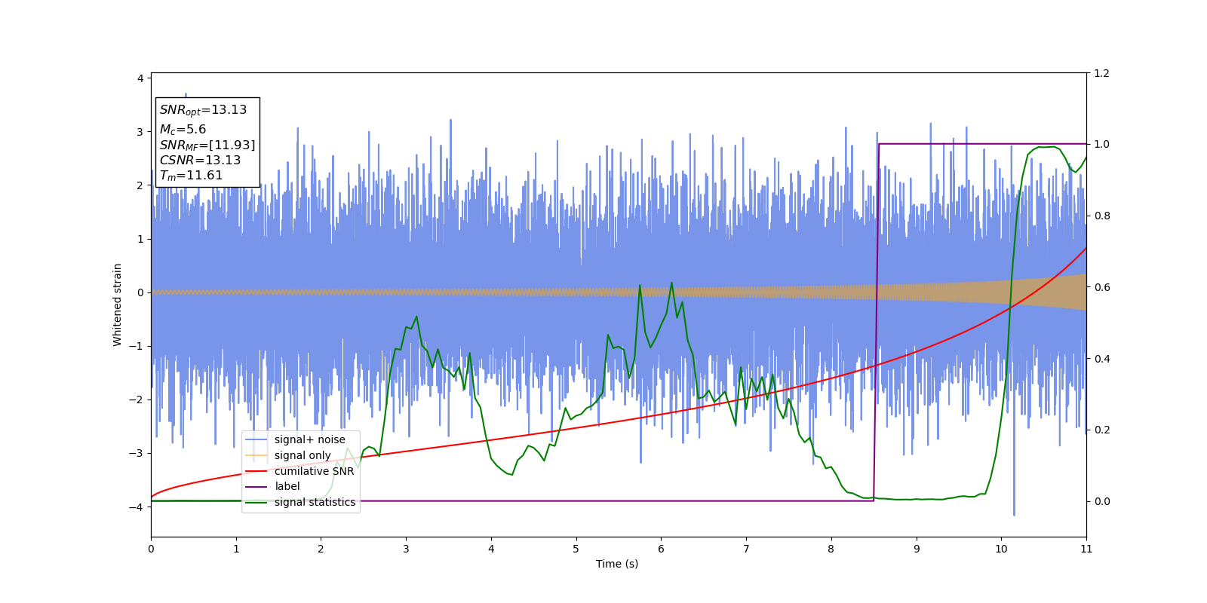Click left y-axis tick label −4
Viewport: 1207px width, 603px height.
(136, 507)
